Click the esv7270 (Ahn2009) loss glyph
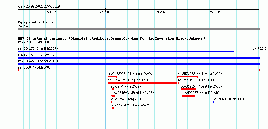 [113, 89]
